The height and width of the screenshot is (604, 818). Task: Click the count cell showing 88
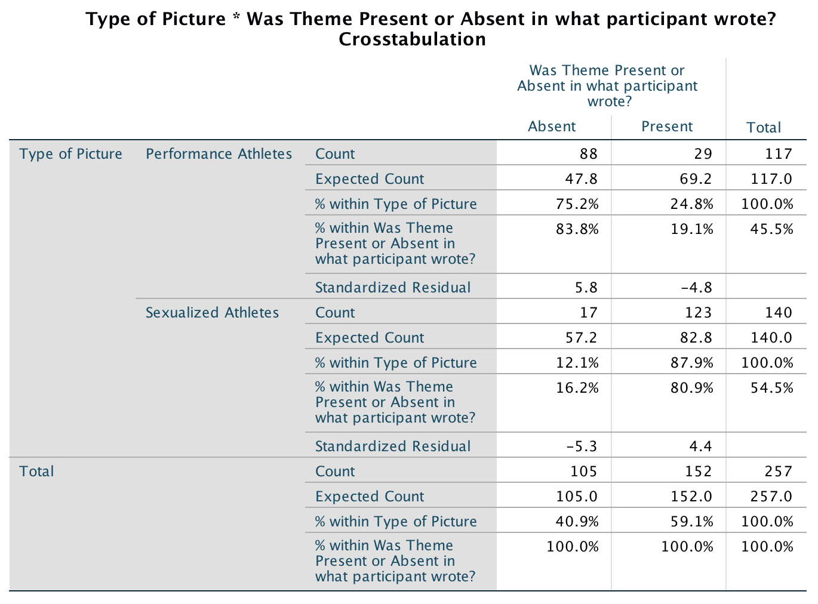(588, 154)
